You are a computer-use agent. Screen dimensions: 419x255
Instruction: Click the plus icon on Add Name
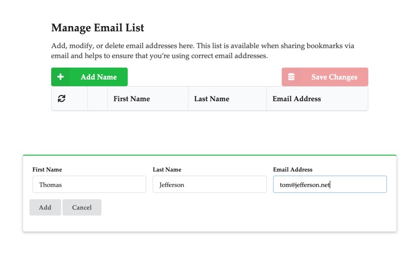pyautogui.click(x=60, y=77)
